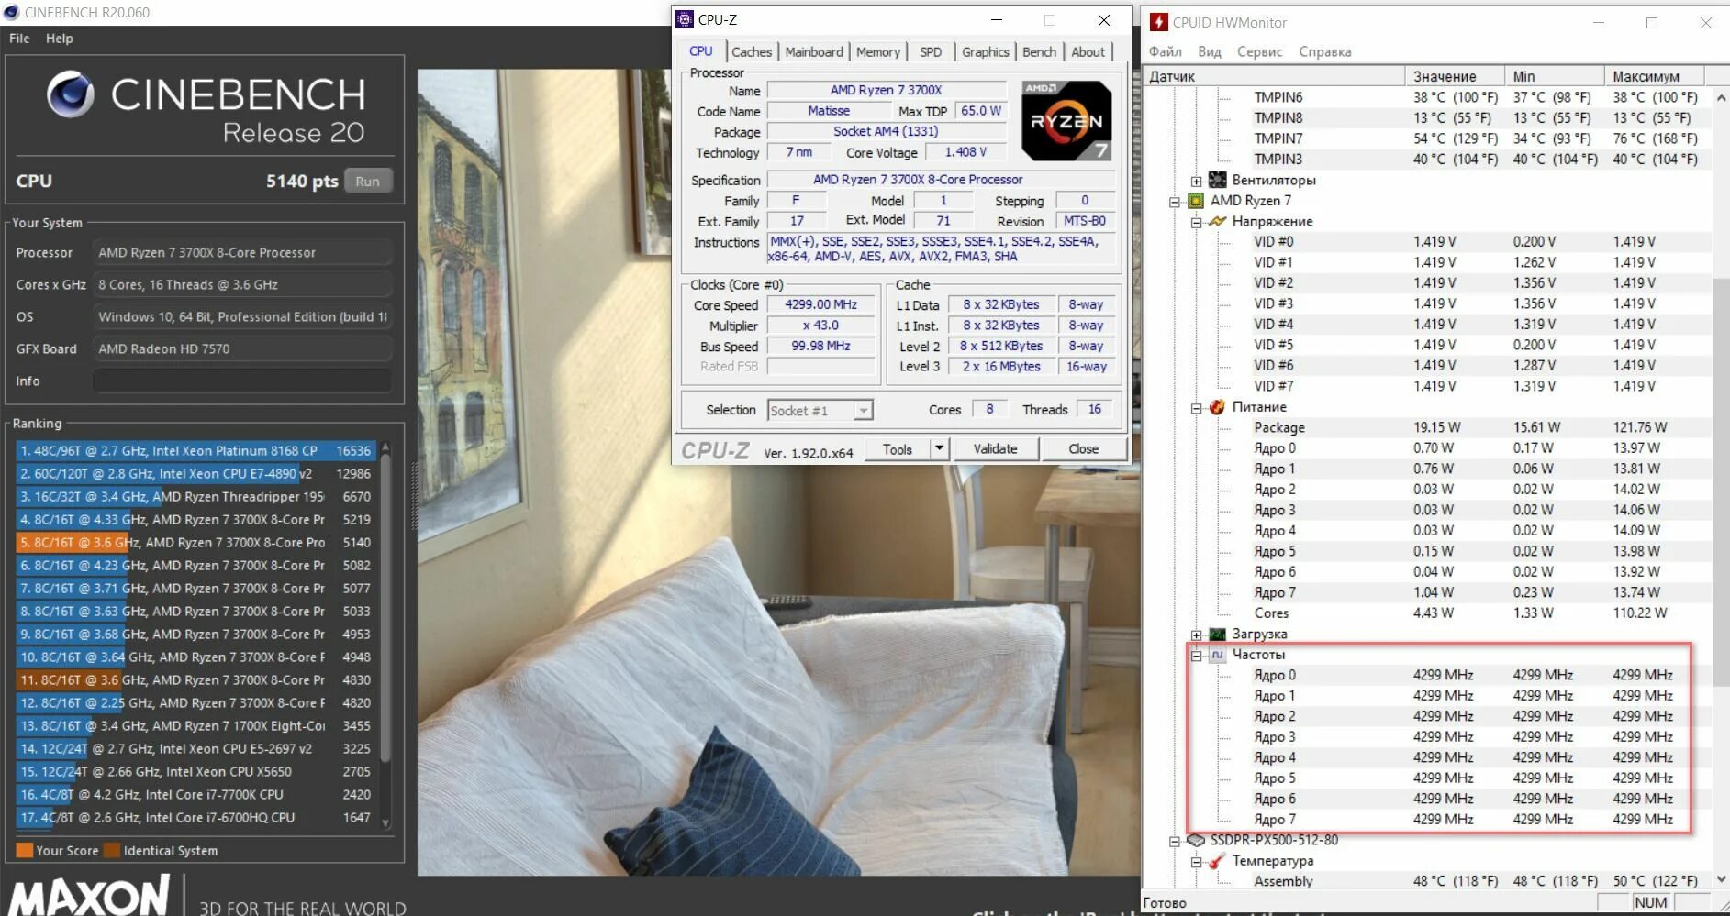The image size is (1730, 916).
Task: Collapse the SSDPR-PX500-512-80 tree node
Action: click(x=1174, y=841)
